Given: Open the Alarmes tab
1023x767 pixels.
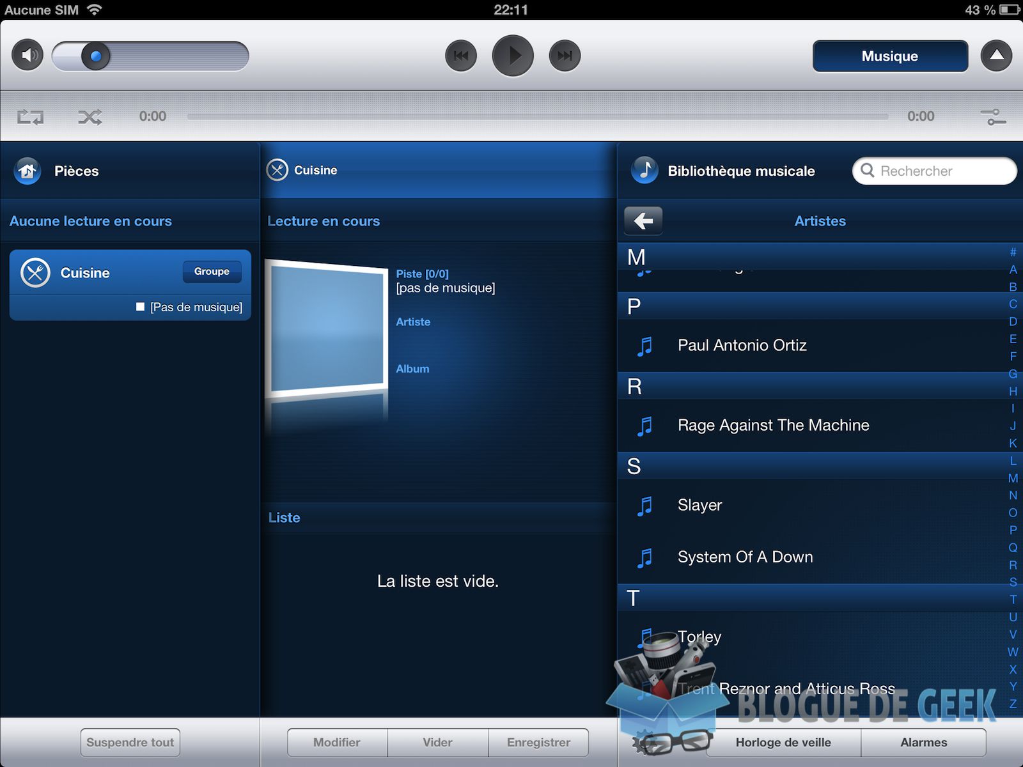Looking at the screenshot, I should coord(924,742).
